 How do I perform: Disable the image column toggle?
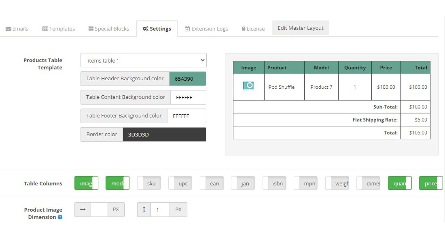click(86, 183)
